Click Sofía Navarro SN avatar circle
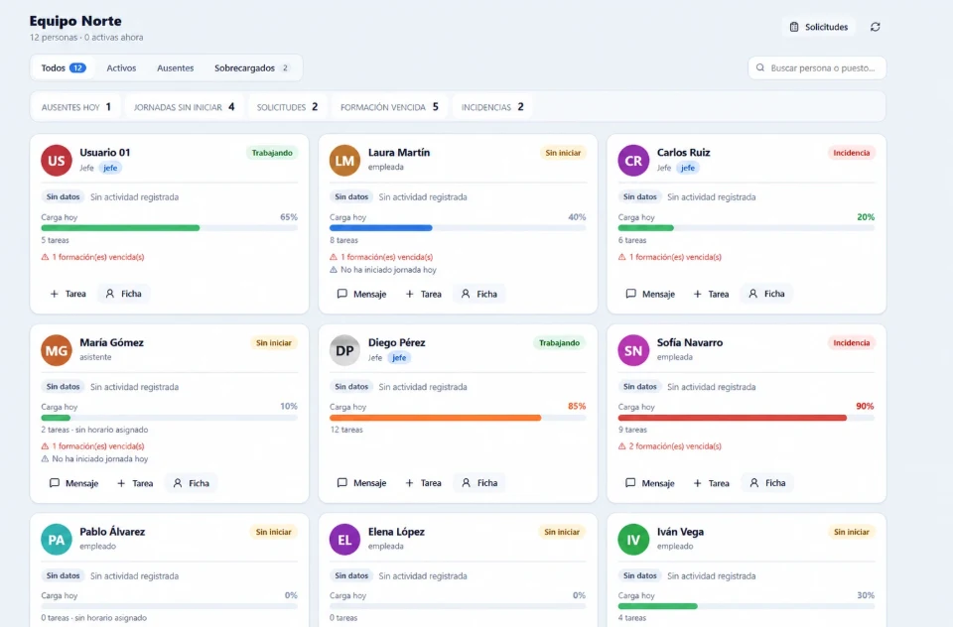Viewport: 953px width, 627px height. 633,350
